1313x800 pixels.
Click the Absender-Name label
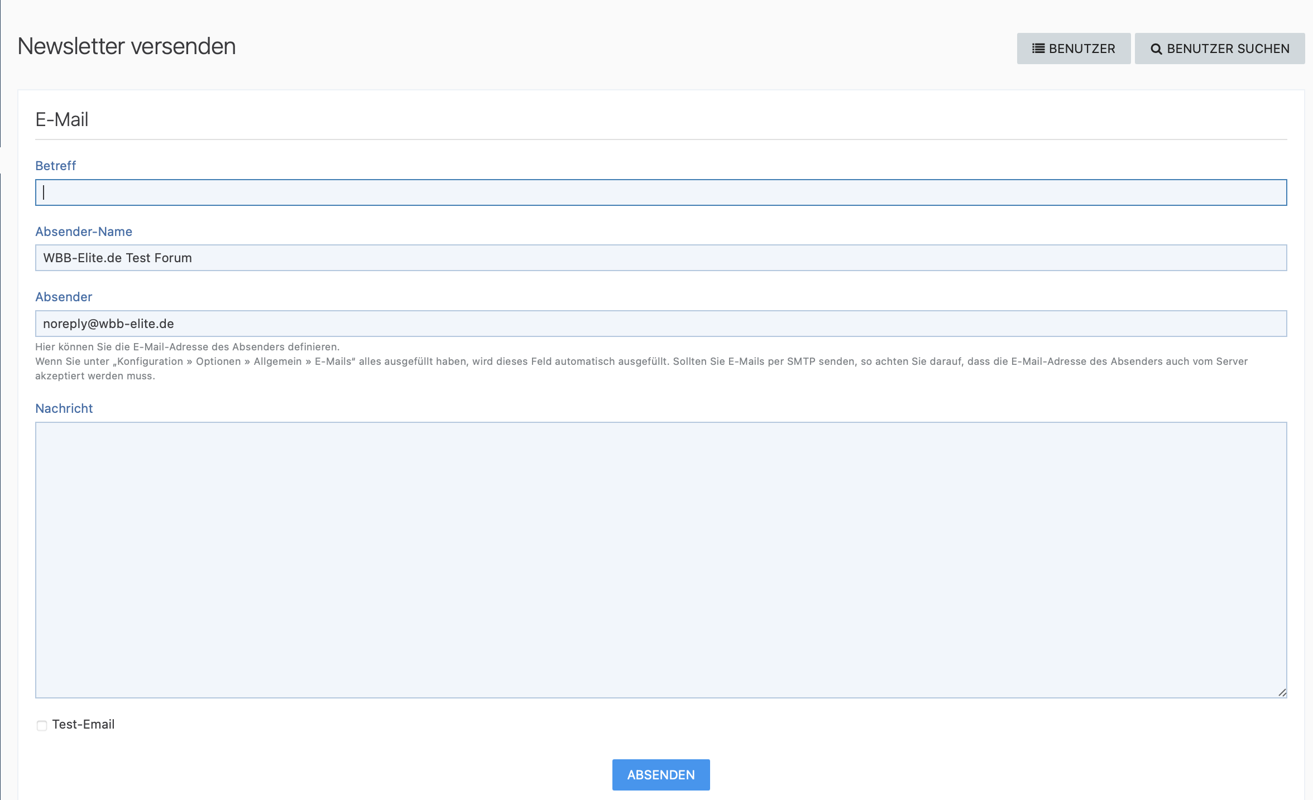[84, 232]
